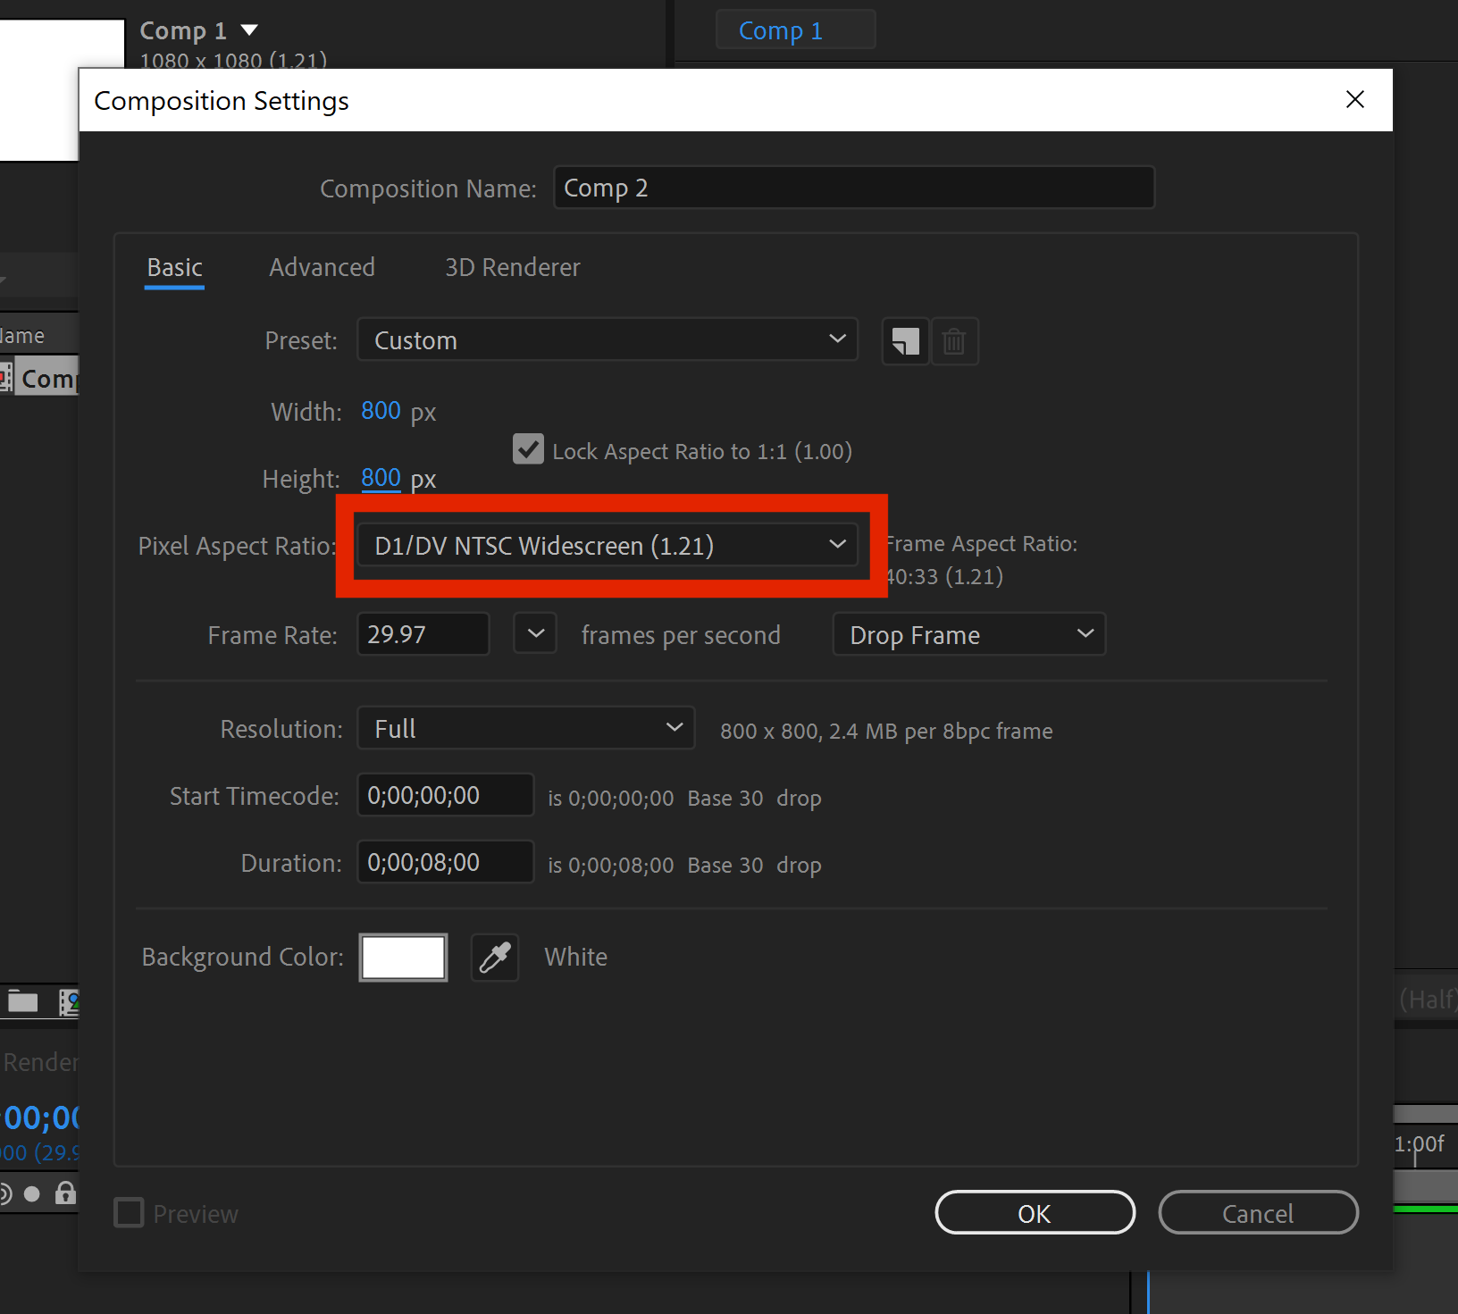Screen dimensions: 1458x1314
Task: Click the lock icon at the bottom left
Action: 64,1193
